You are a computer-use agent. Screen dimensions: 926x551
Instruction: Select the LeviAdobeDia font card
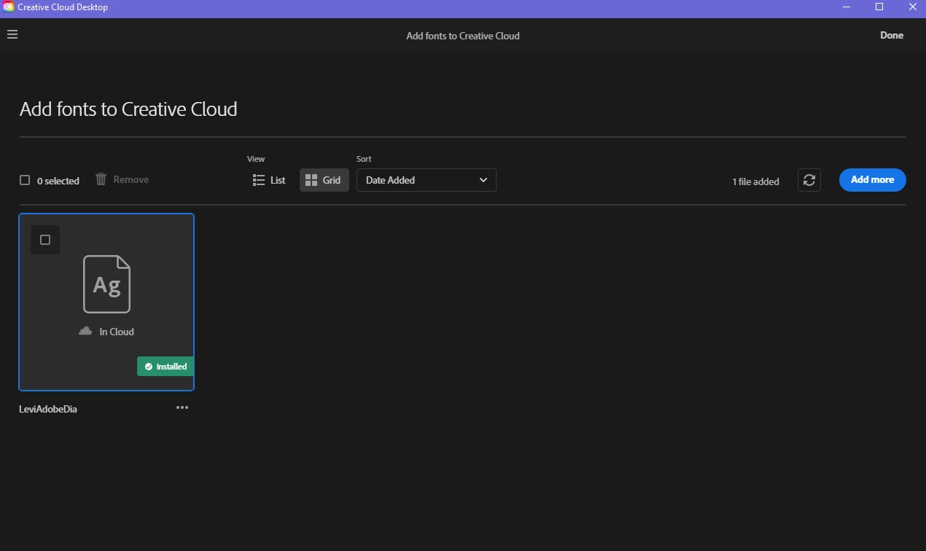point(106,302)
